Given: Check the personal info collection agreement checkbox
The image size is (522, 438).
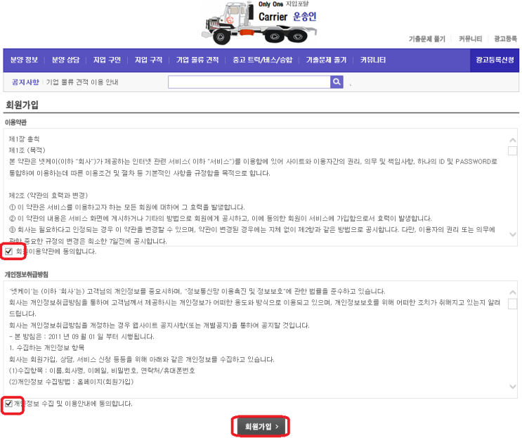Looking at the screenshot, I should 8,404.
